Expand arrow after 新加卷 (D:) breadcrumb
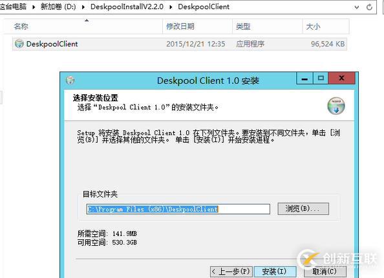The image size is (384, 278). tap(83, 7)
